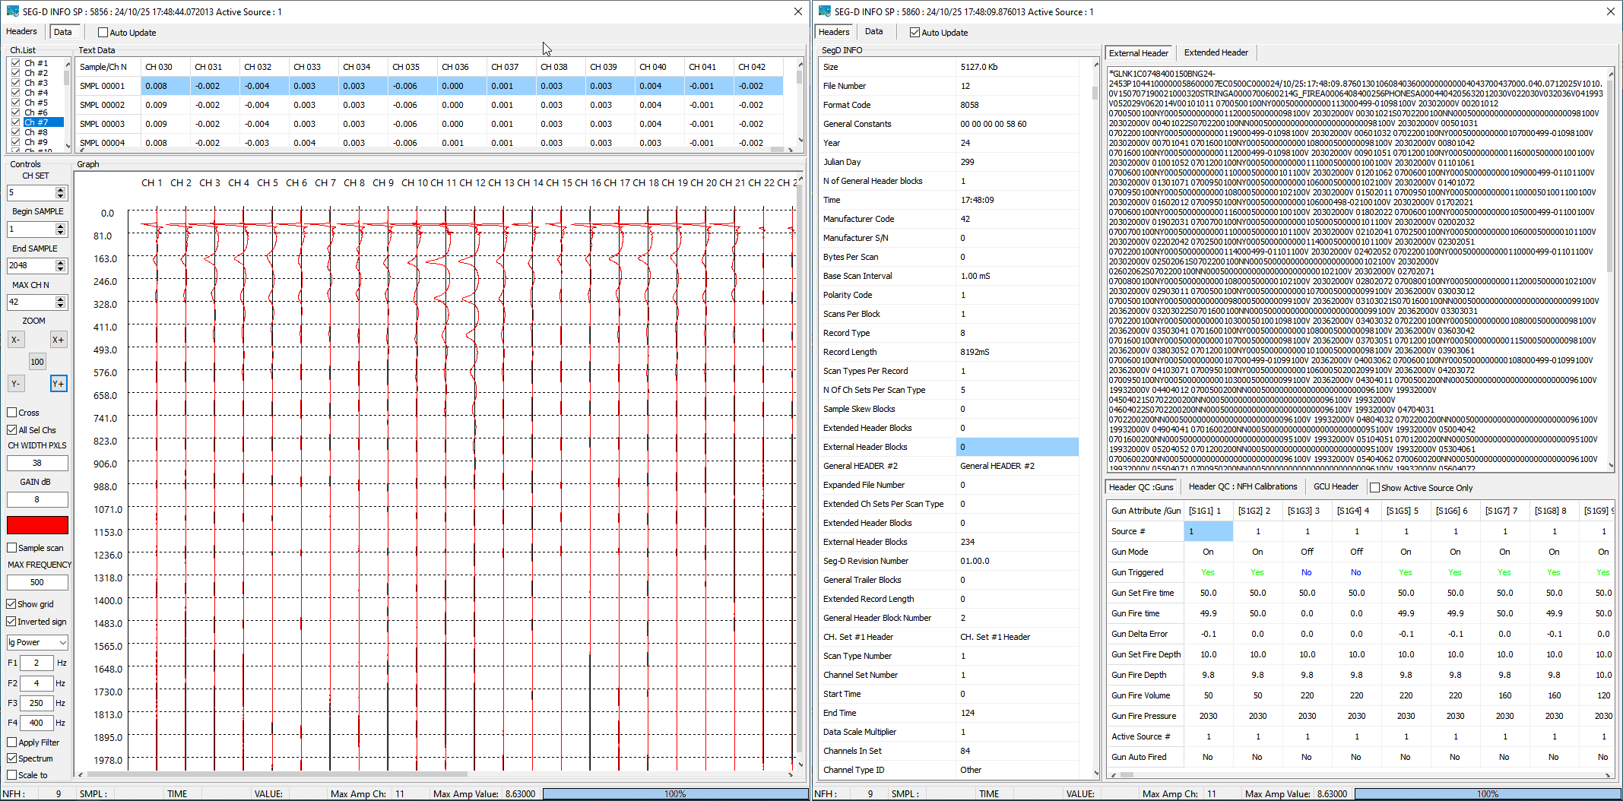Open the lg Power dropdown
Screen dimensions: 1623x801
tap(37, 643)
